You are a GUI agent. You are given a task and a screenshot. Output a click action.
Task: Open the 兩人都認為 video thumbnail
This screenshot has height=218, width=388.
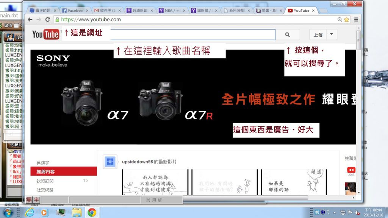coord(155,182)
